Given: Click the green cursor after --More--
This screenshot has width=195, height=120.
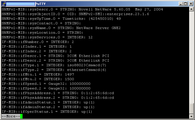Looking at the screenshot, I should 21,116.
